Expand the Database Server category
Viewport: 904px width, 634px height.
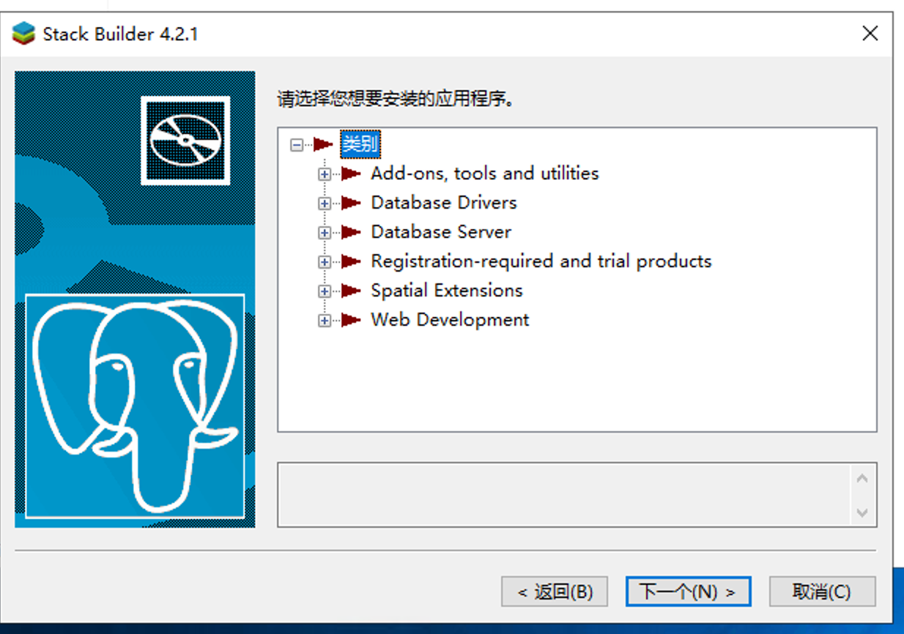[x=325, y=233]
